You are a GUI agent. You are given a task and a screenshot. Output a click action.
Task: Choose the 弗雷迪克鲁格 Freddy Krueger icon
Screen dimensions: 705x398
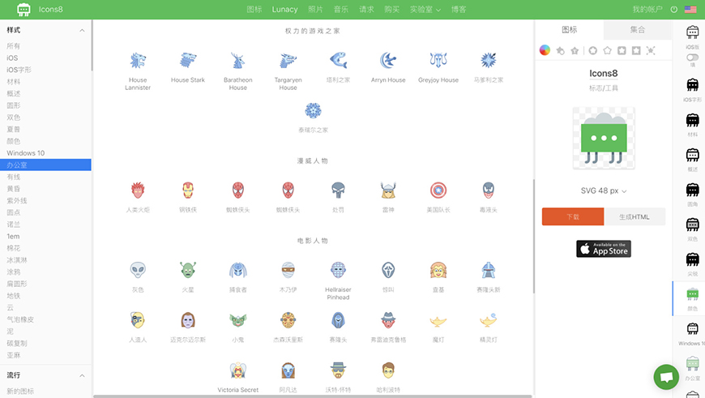coord(388,320)
